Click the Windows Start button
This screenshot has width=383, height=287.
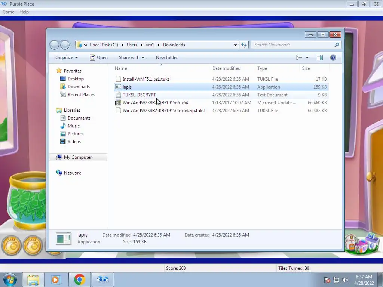tap(10, 280)
